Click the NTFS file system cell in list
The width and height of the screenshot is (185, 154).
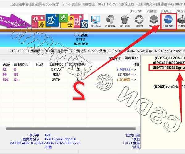click(56, 80)
